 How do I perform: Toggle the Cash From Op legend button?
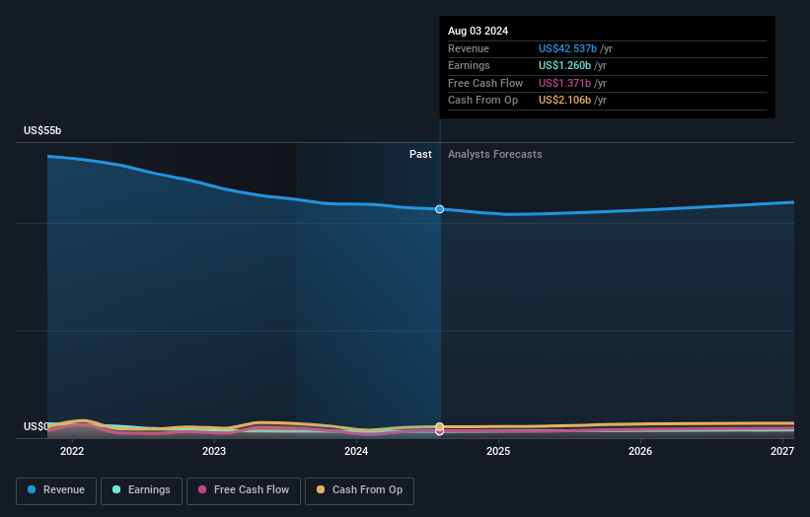[x=359, y=490]
